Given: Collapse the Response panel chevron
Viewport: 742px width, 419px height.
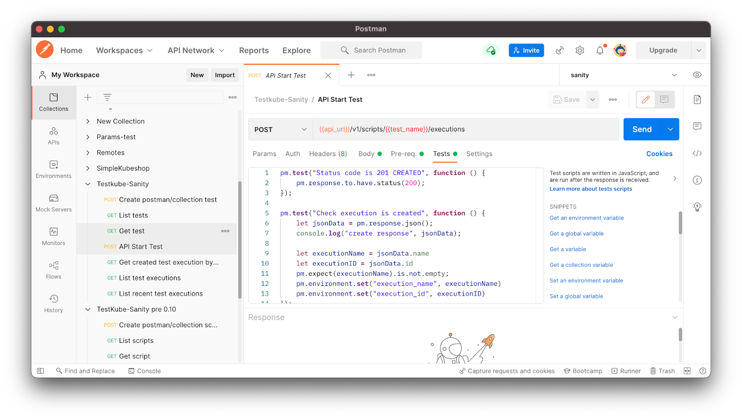Looking at the screenshot, I should (675, 317).
